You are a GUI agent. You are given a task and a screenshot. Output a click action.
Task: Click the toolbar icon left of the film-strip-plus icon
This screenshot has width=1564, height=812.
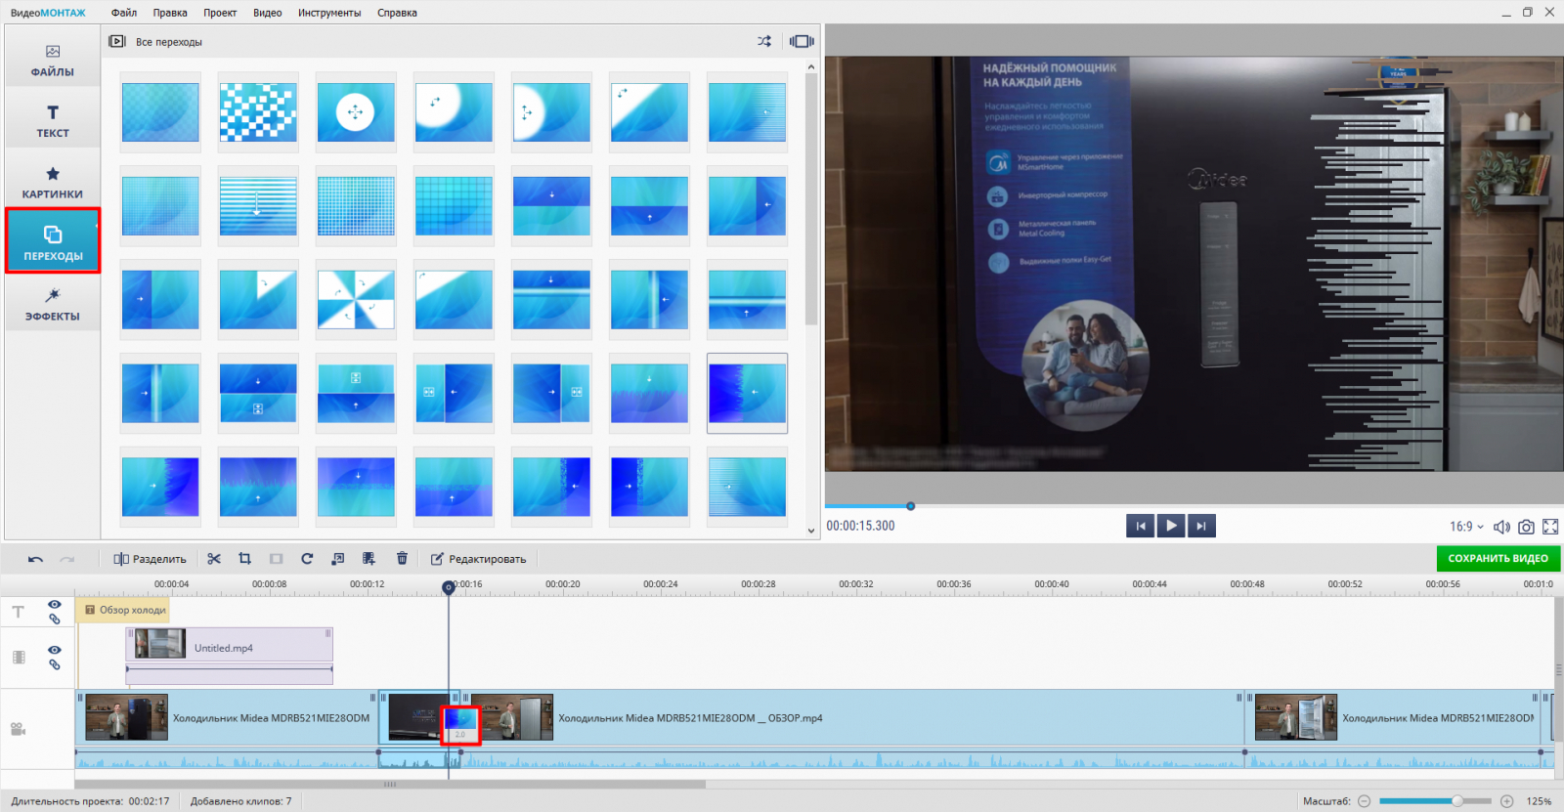(x=338, y=559)
